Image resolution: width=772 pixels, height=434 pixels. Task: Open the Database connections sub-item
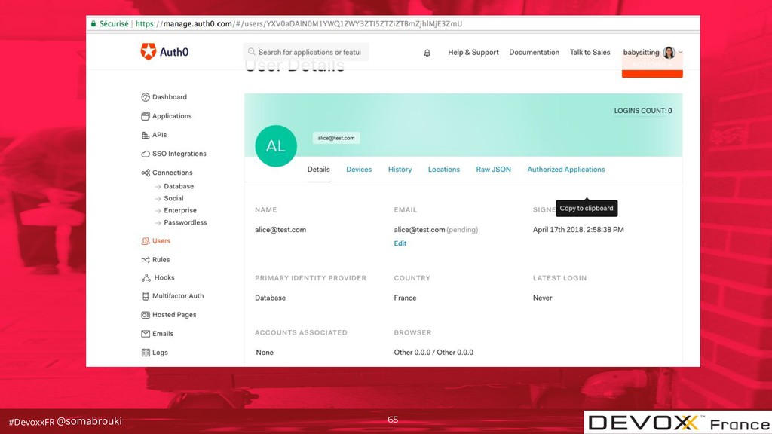(x=179, y=187)
